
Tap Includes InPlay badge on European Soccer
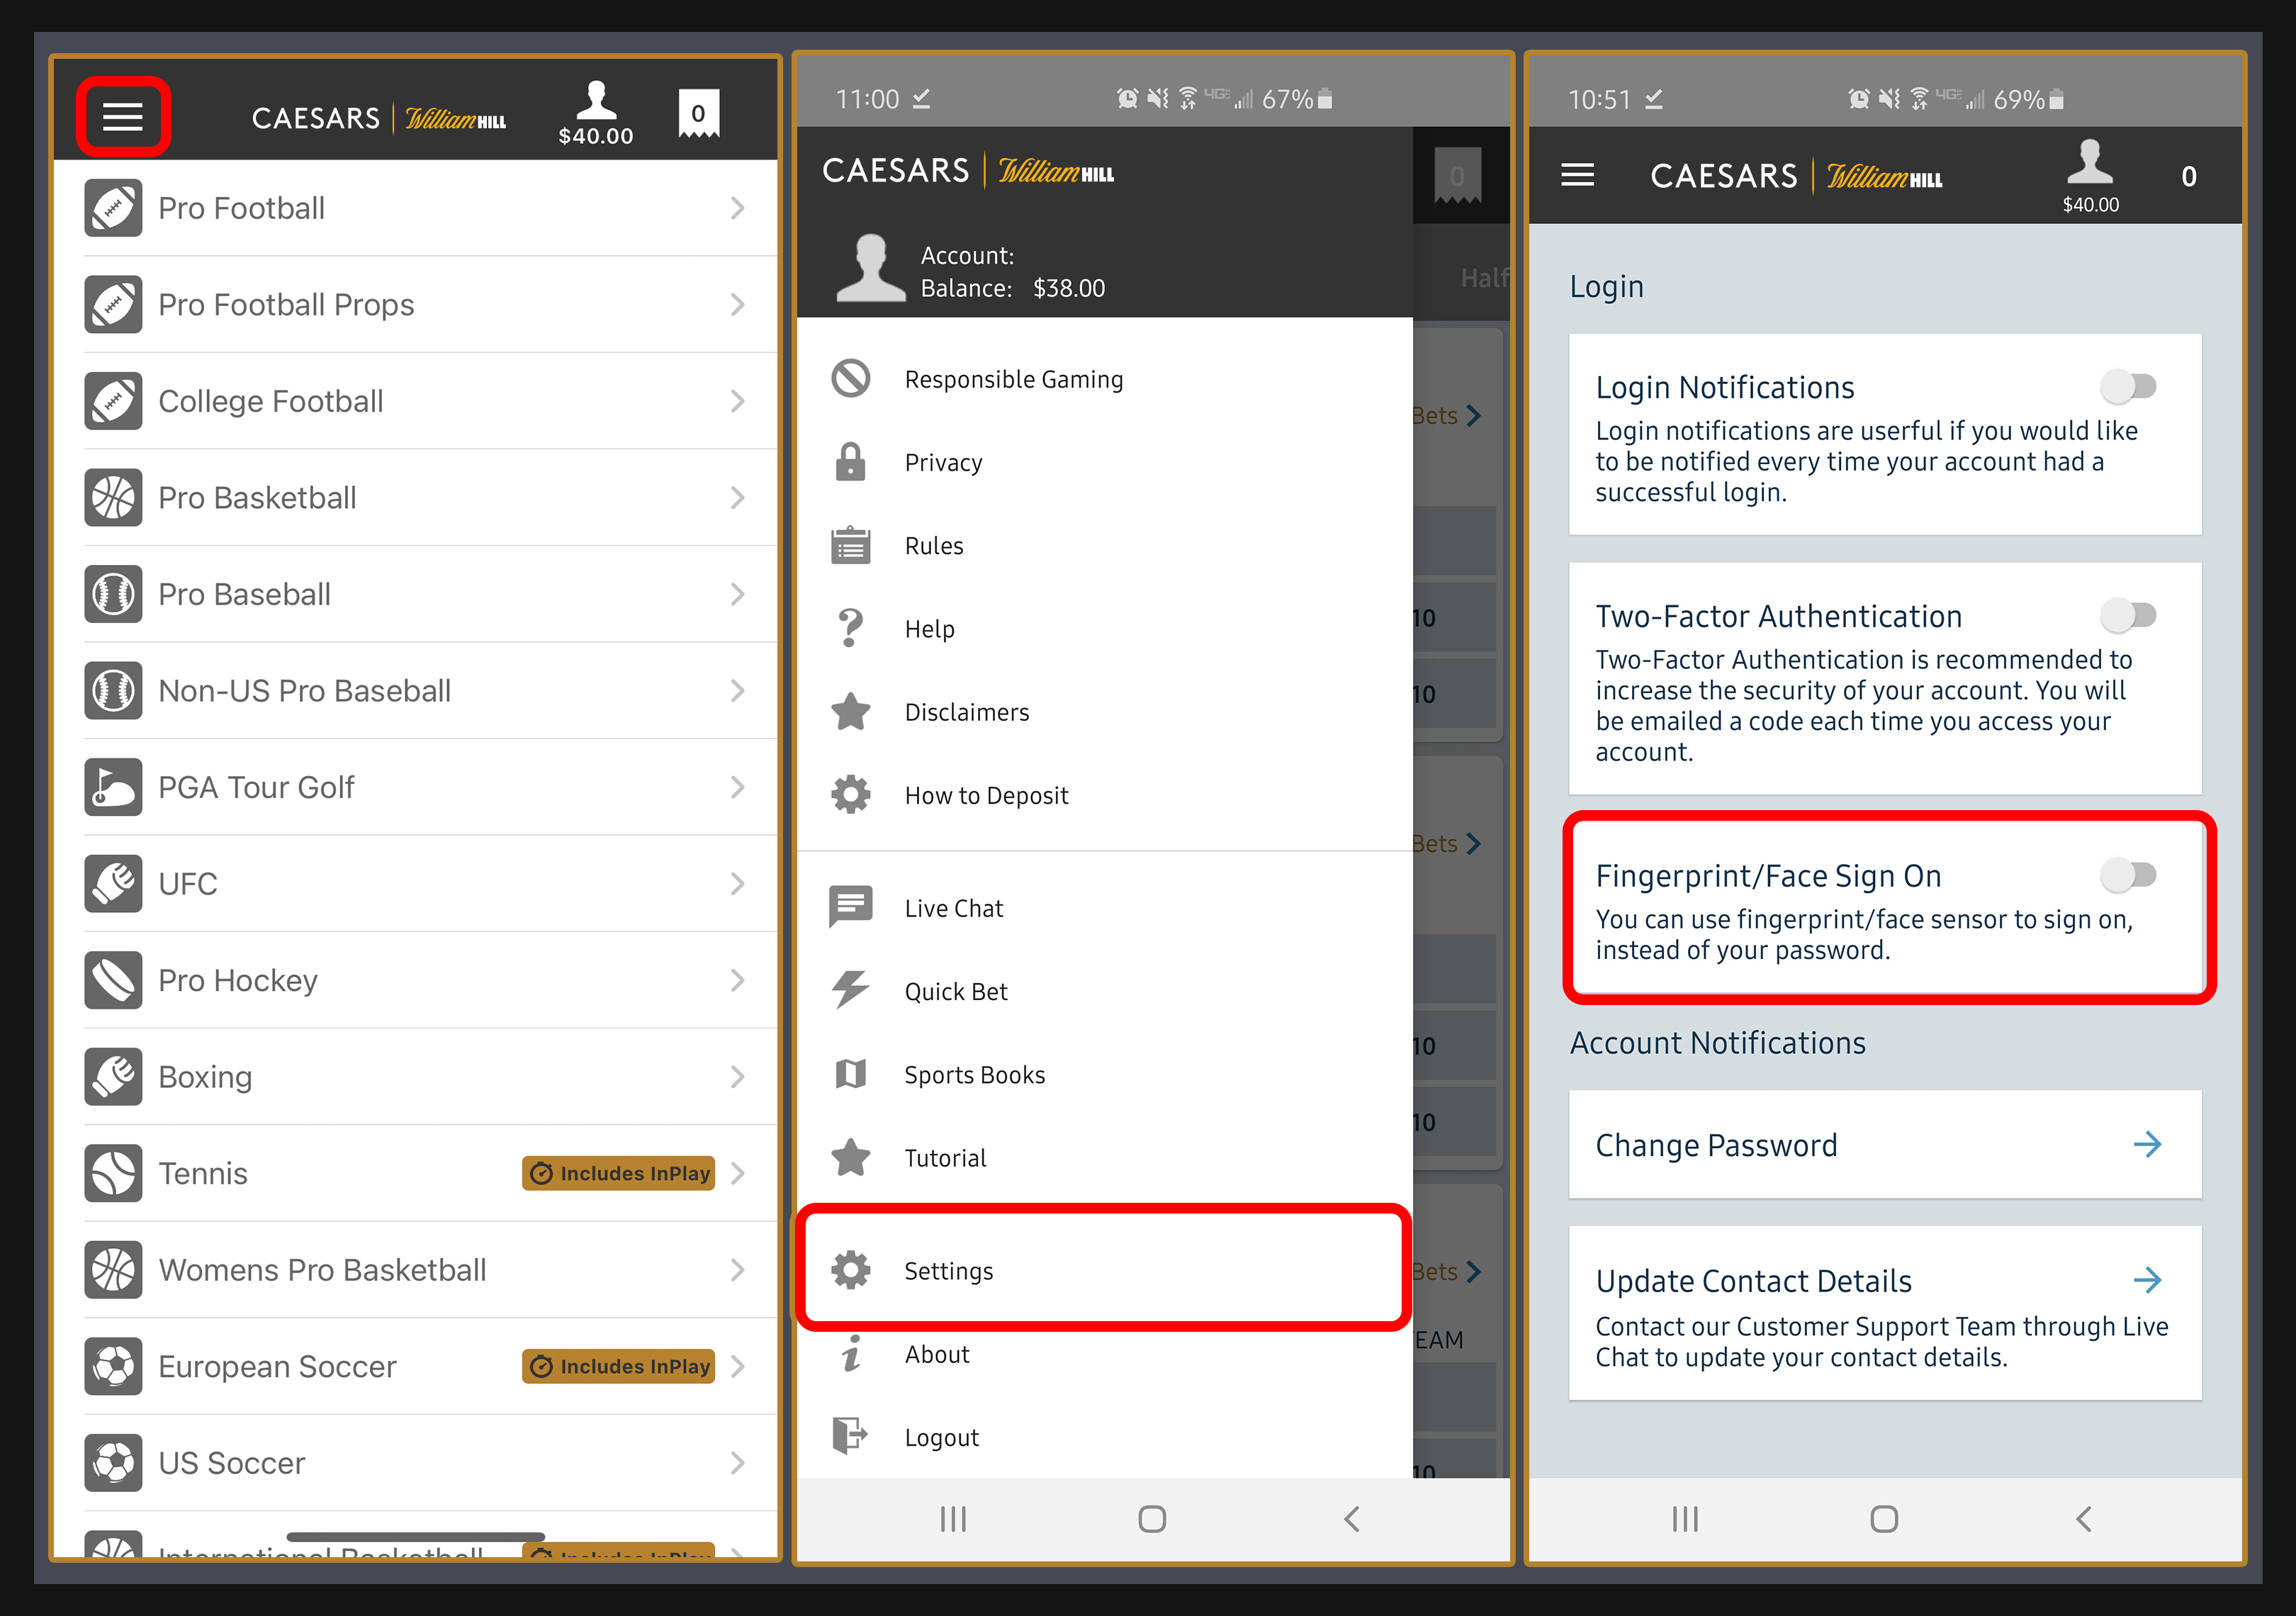click(x=619, y=1366)
